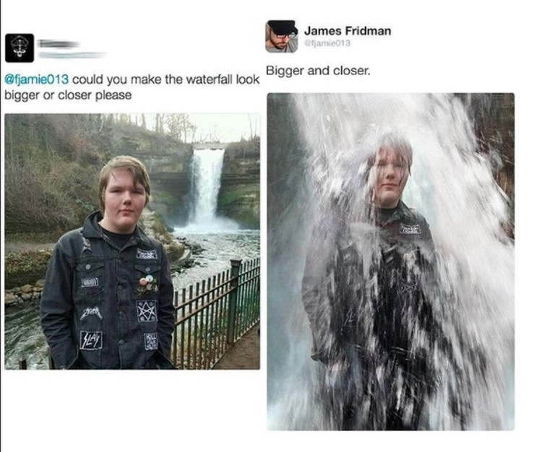This screenshot has height=452, width=542.
Task: Click the "bigger or closer please" tweet line
Action: point(68,95)
